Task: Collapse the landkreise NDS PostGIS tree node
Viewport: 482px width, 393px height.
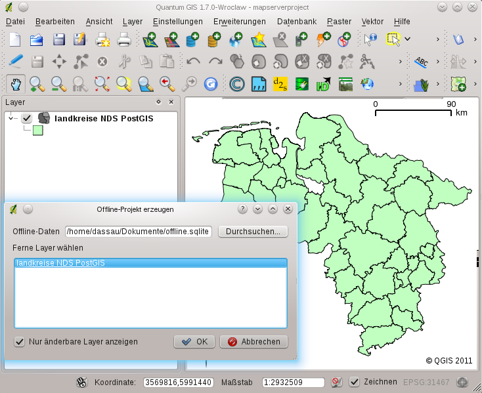Action: (x=11, y=118)
